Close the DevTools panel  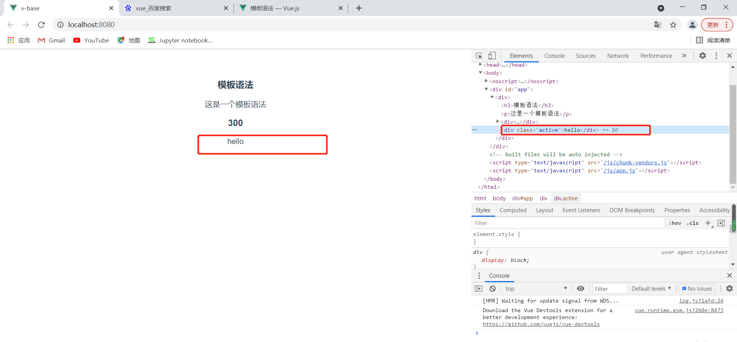pos(729,56)
